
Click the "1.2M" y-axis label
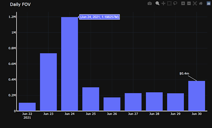point(12,17)
